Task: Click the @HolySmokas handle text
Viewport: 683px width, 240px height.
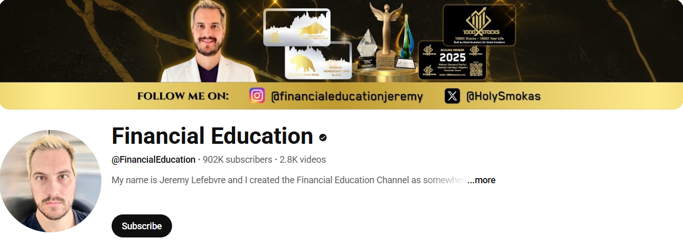Action: pyautogui.click(x=503, y=96)
